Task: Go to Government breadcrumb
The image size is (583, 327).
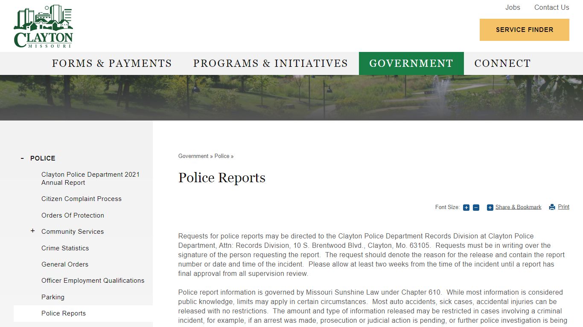Action: [x=193, y=156]
